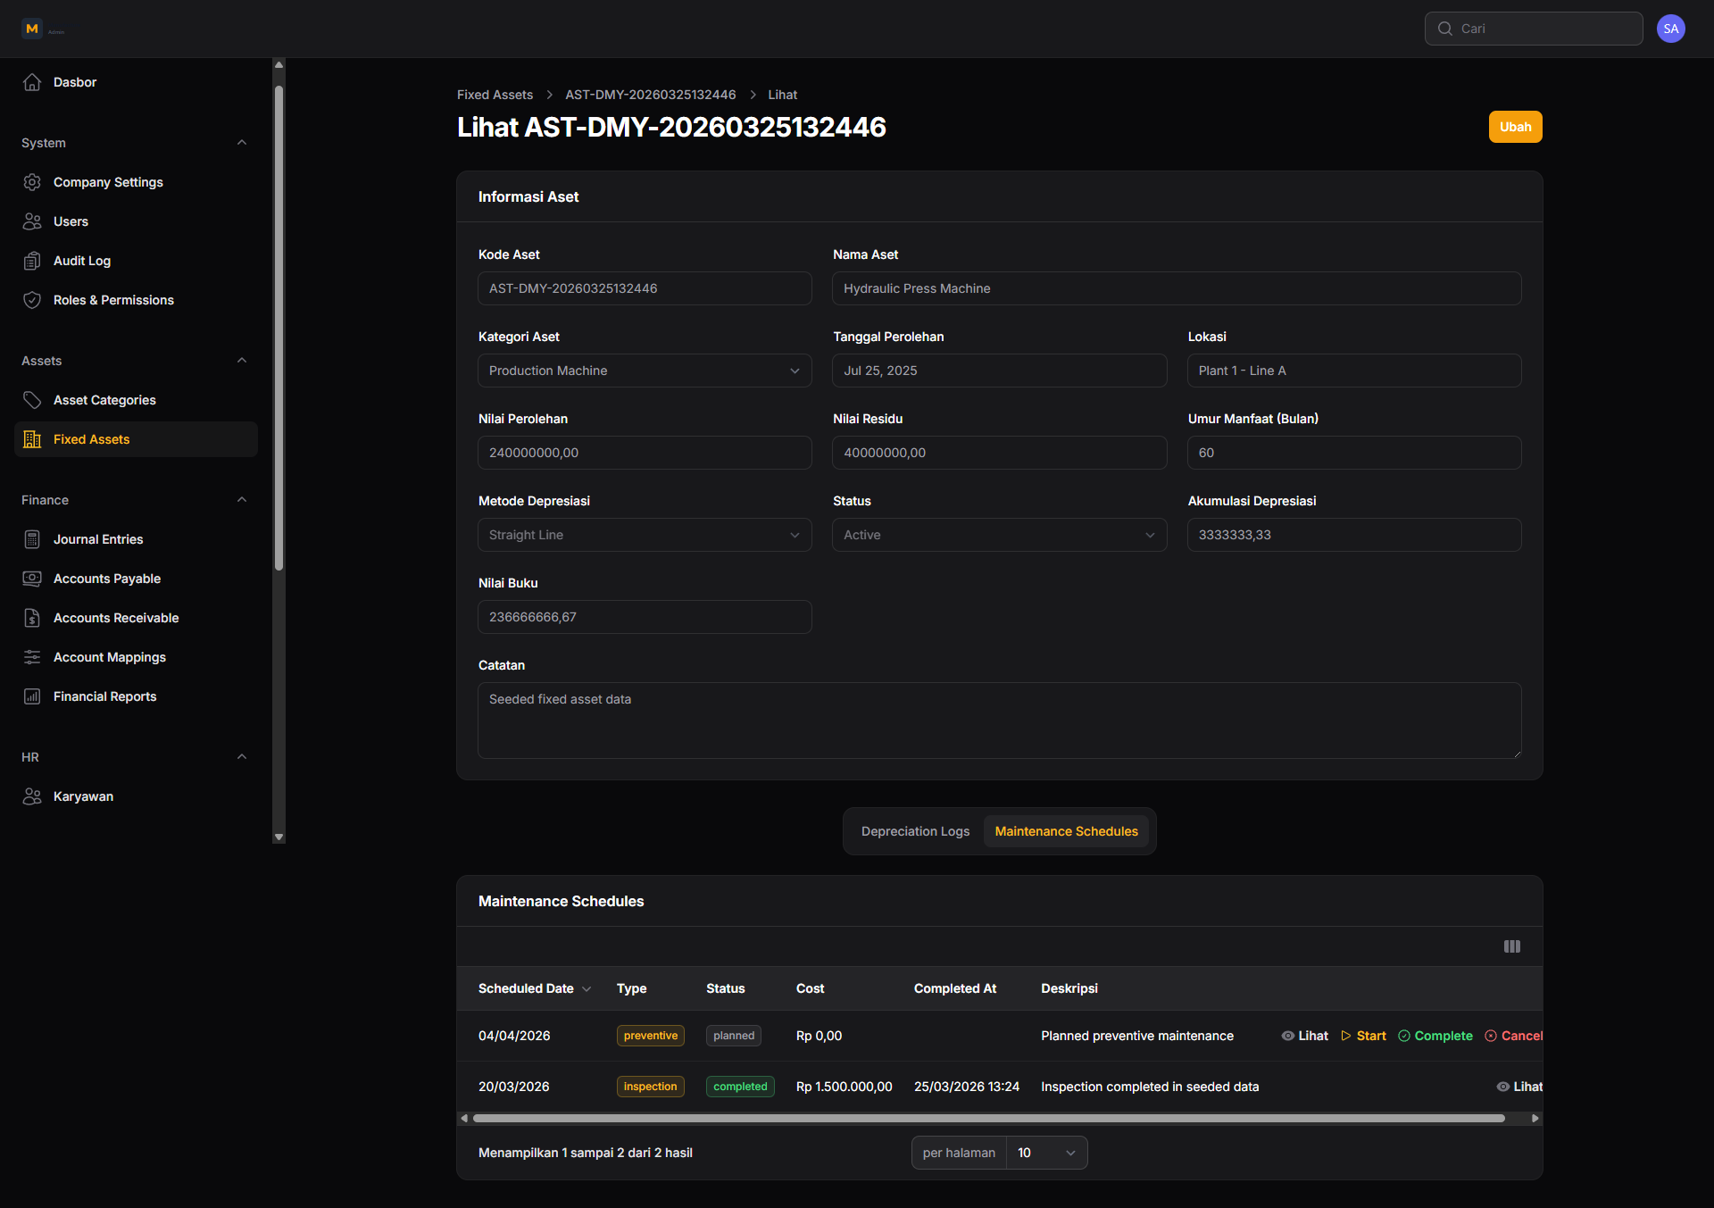
Task: Click the completed status badge
Action: [x=740, y=1087]
